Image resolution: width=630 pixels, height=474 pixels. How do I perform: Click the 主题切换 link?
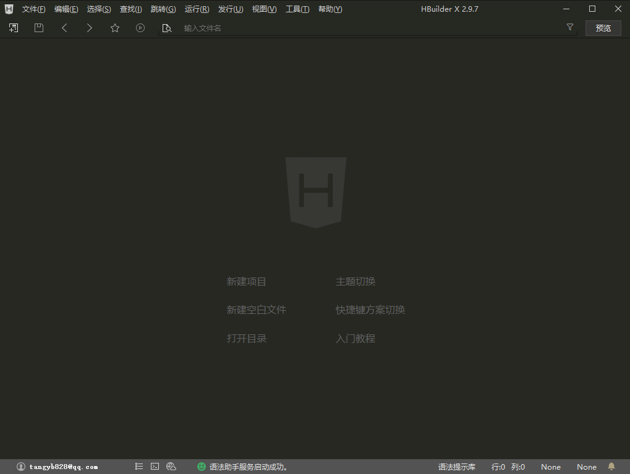point(355,282)
